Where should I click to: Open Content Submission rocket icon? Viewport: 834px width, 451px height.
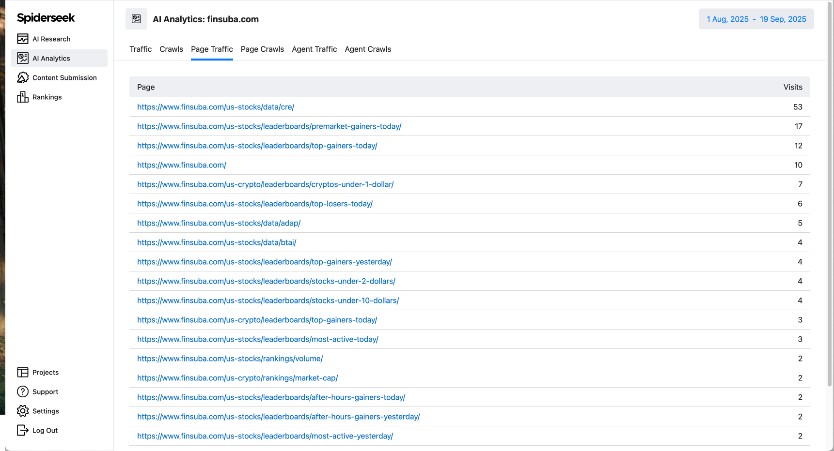[x=23, y=77]
